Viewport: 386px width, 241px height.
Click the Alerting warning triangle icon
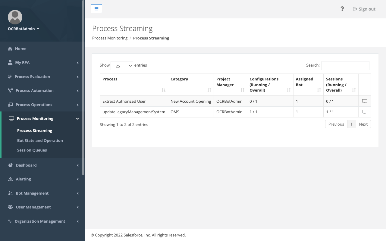click(x=10, y=179)
